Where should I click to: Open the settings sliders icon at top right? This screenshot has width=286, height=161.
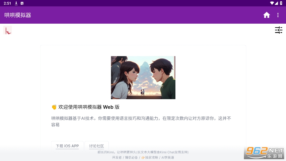(278, 30)
